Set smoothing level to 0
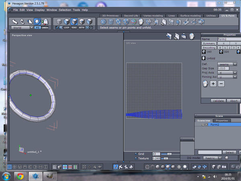 [x=220, y=48]
